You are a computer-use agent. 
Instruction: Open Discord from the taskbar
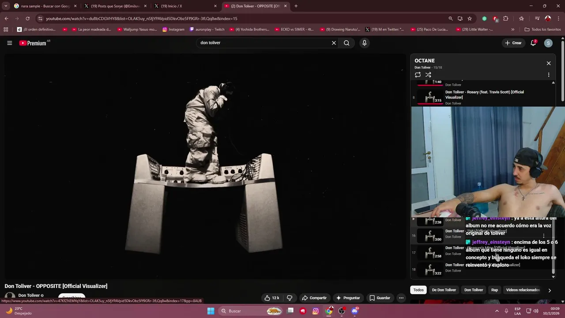[x=354, y=311]
